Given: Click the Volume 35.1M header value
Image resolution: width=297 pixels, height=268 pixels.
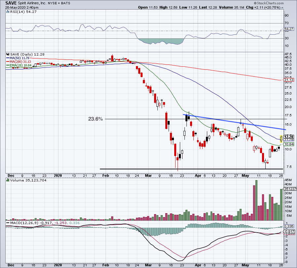Looking at the screenshot, I should tap(231, 7).
